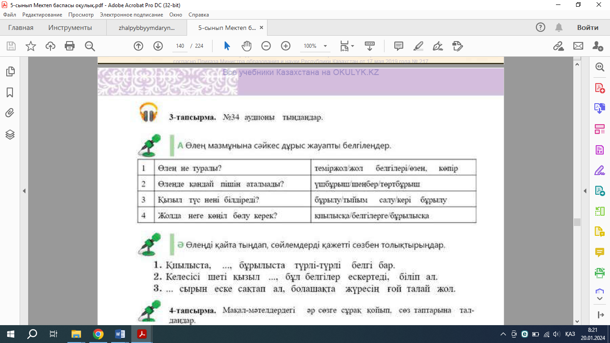Collapse the right tools pane arrow
The image size is (610, 343).
[x=585, y=191]
